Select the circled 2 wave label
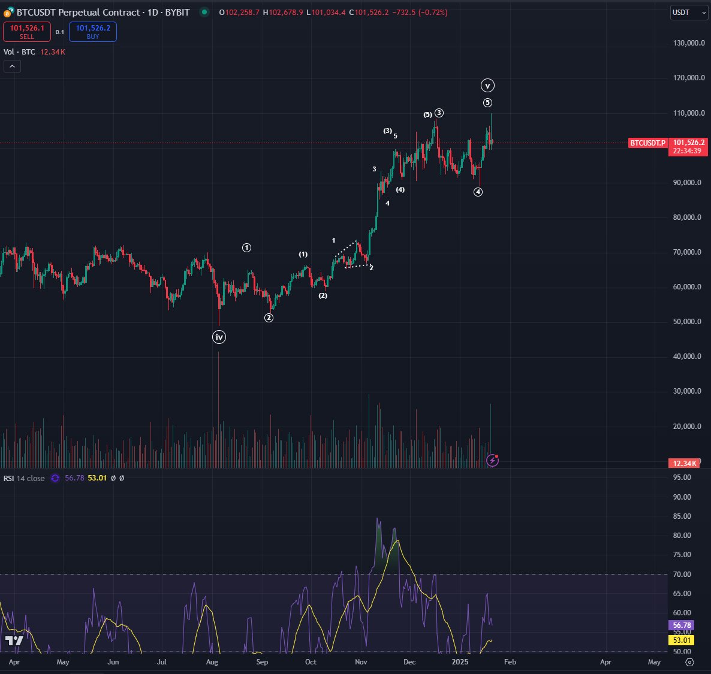Viewport: 711px width, 674px height. 269,318
